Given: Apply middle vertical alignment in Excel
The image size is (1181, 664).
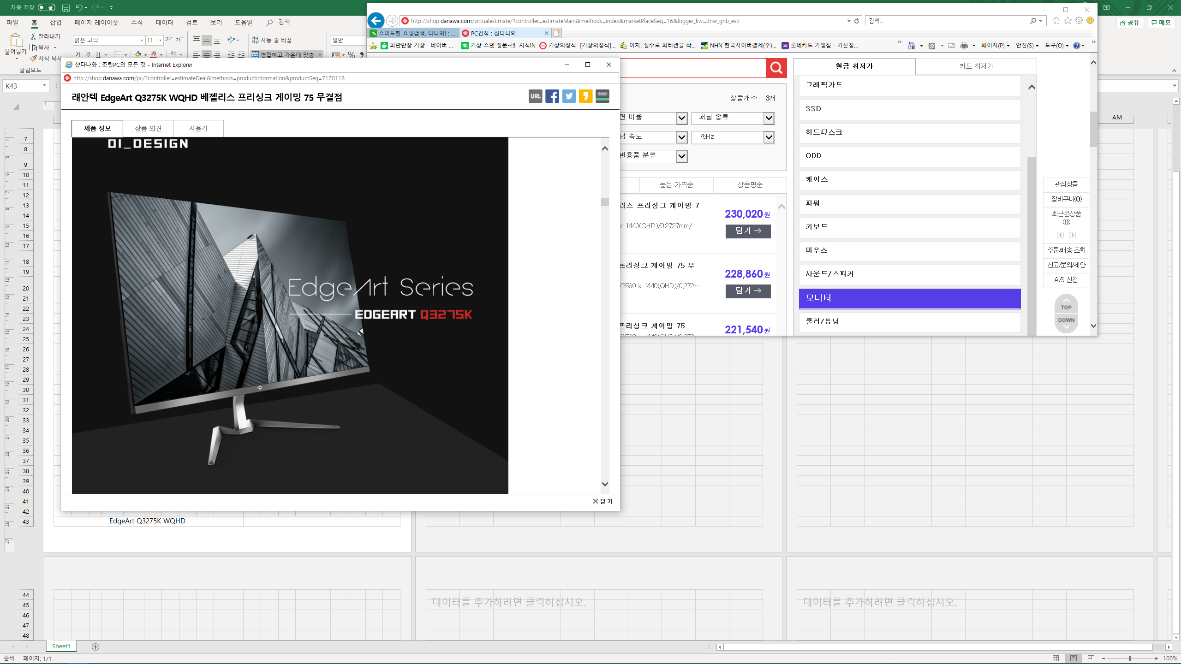Looking at the screenshot, I should point(207,40).
